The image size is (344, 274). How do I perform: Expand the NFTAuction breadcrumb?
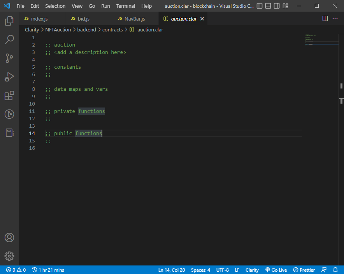tap(58, 30)
